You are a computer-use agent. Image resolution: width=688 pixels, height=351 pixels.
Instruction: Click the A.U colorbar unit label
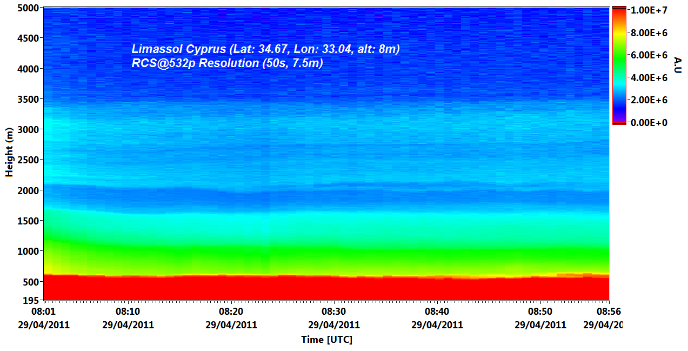pyautogui.click(x=678, y=65)
